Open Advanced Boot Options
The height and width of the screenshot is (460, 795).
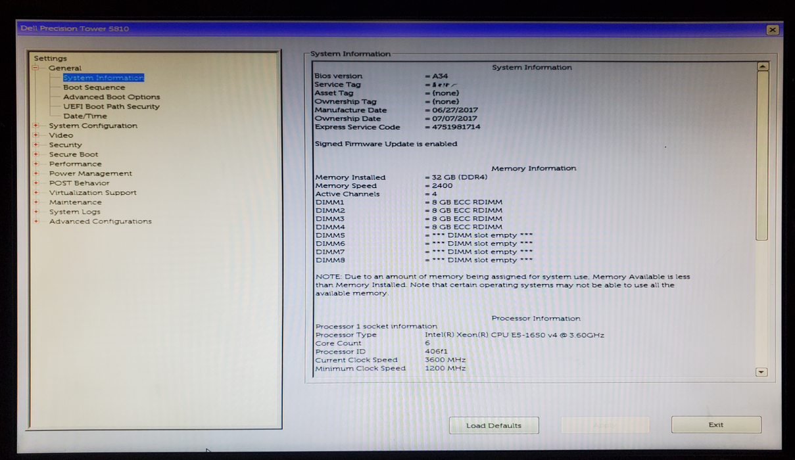(112, 97)
